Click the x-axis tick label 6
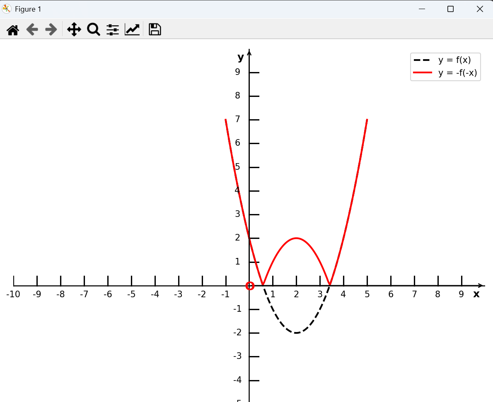 (391, 294)
